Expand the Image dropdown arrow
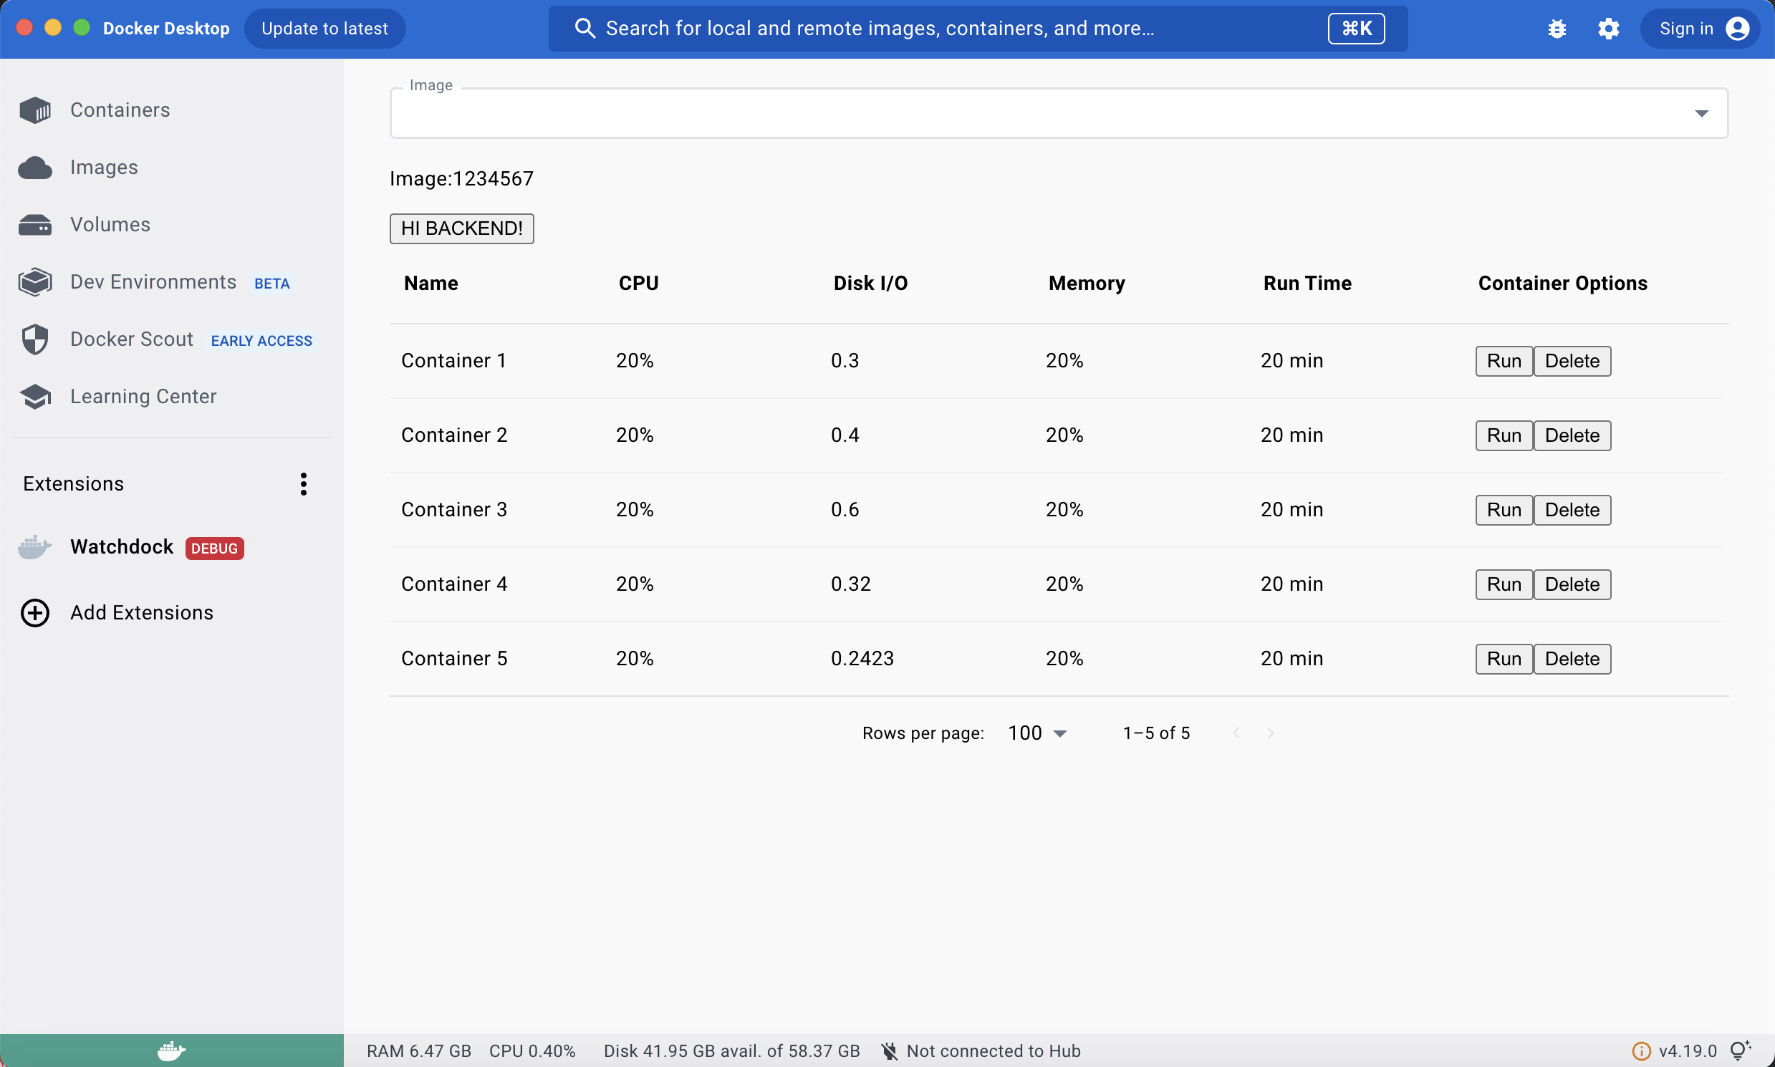Screen dimensions: 1775x1067 click(x=1701, y=113)
